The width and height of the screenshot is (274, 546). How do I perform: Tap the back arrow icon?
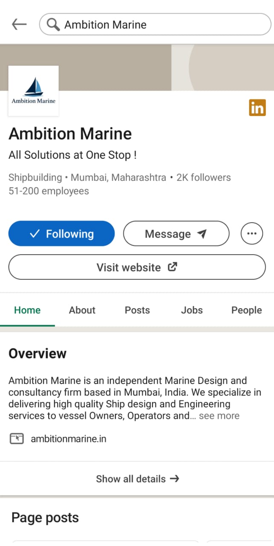19,25
